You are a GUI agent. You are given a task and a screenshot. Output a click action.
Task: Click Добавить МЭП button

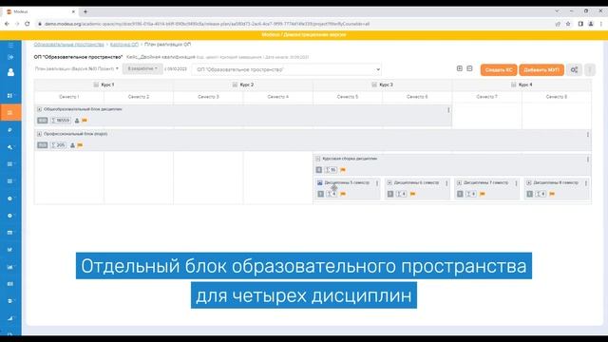click(x=541, y=69)
